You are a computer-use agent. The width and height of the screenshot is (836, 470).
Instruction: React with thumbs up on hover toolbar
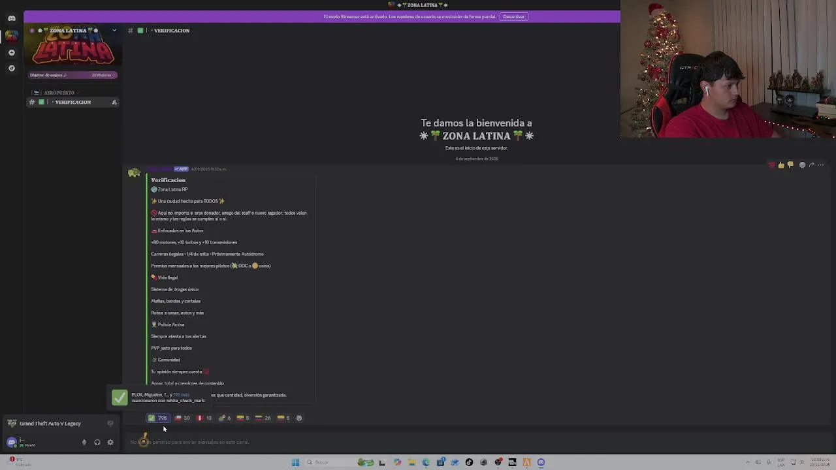pos(781,164)
